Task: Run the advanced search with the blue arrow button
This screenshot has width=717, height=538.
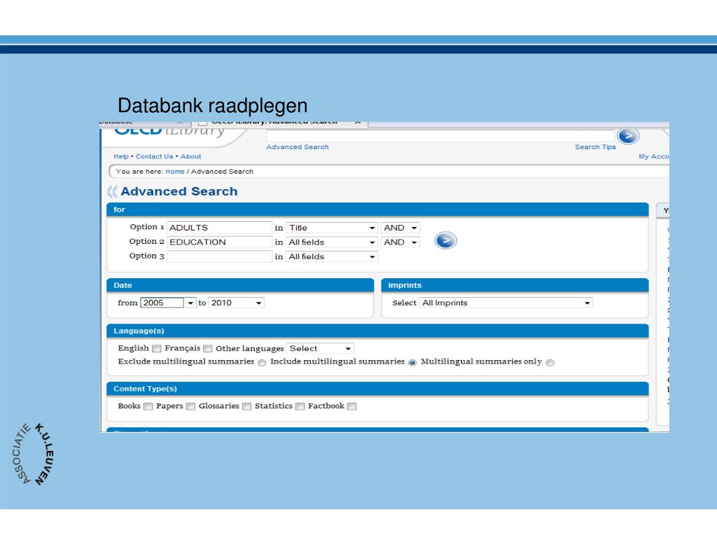Action: [x=445, y=240]
